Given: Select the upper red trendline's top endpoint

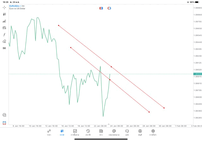Looking at the screenshot, I should tap(58, 25).
